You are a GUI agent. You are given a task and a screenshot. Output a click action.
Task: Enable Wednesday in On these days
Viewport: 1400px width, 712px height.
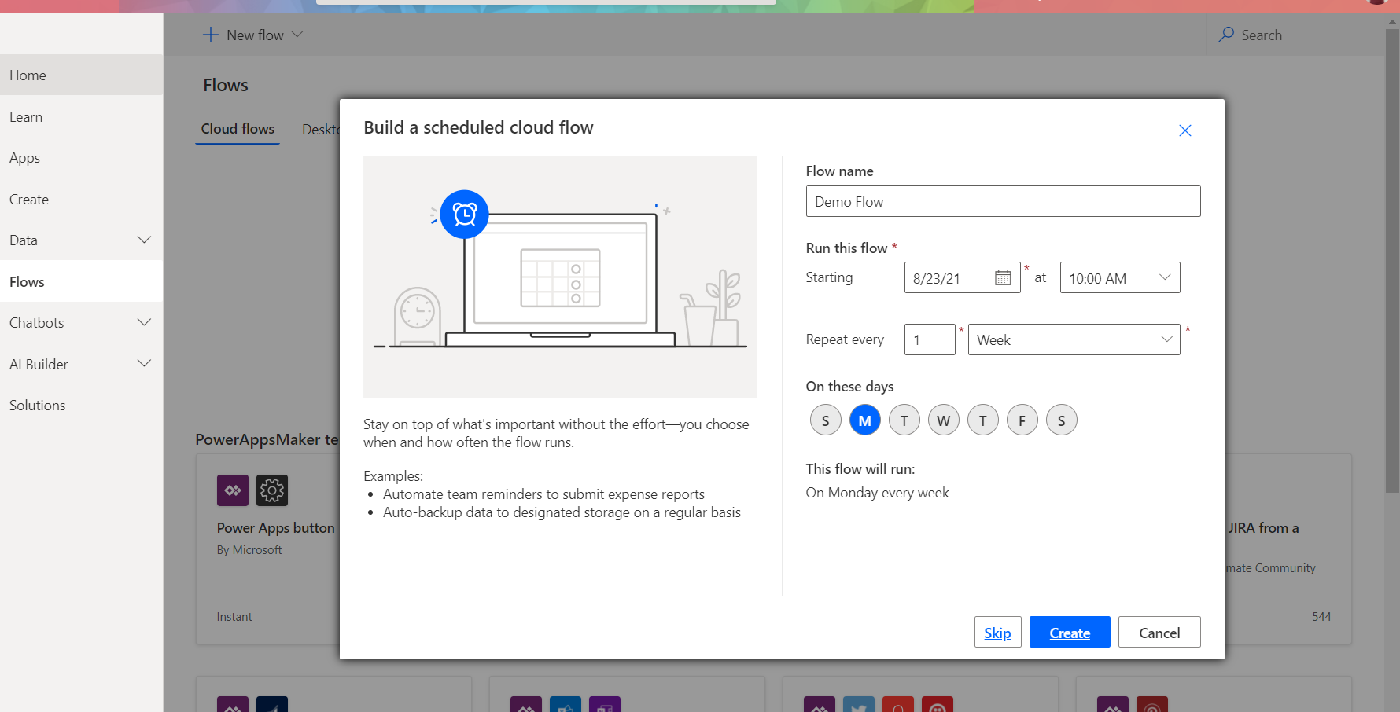coord(943,420)
